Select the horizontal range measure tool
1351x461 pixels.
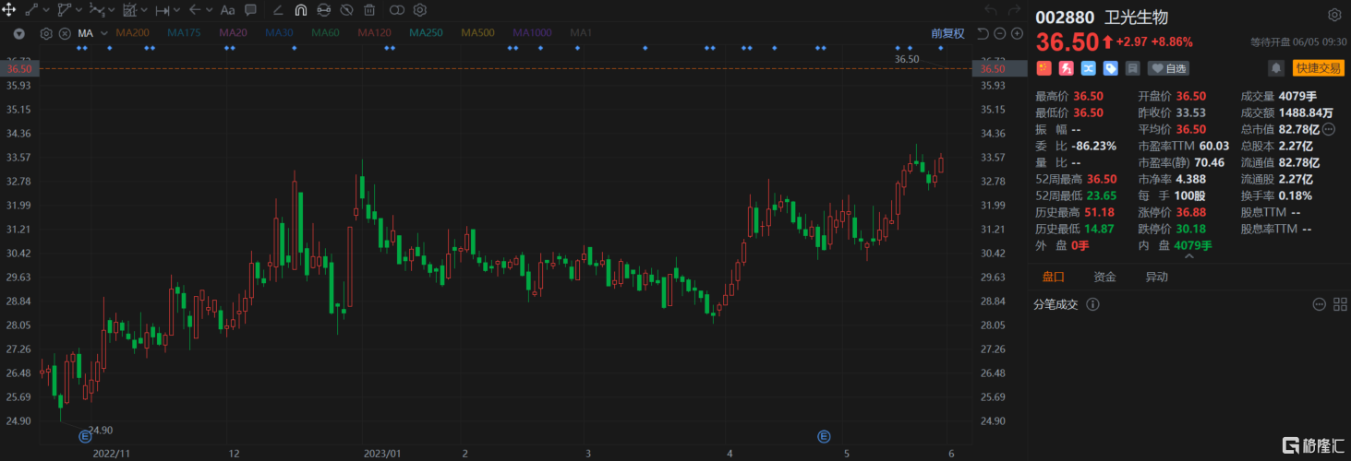[x=163, y=11]
